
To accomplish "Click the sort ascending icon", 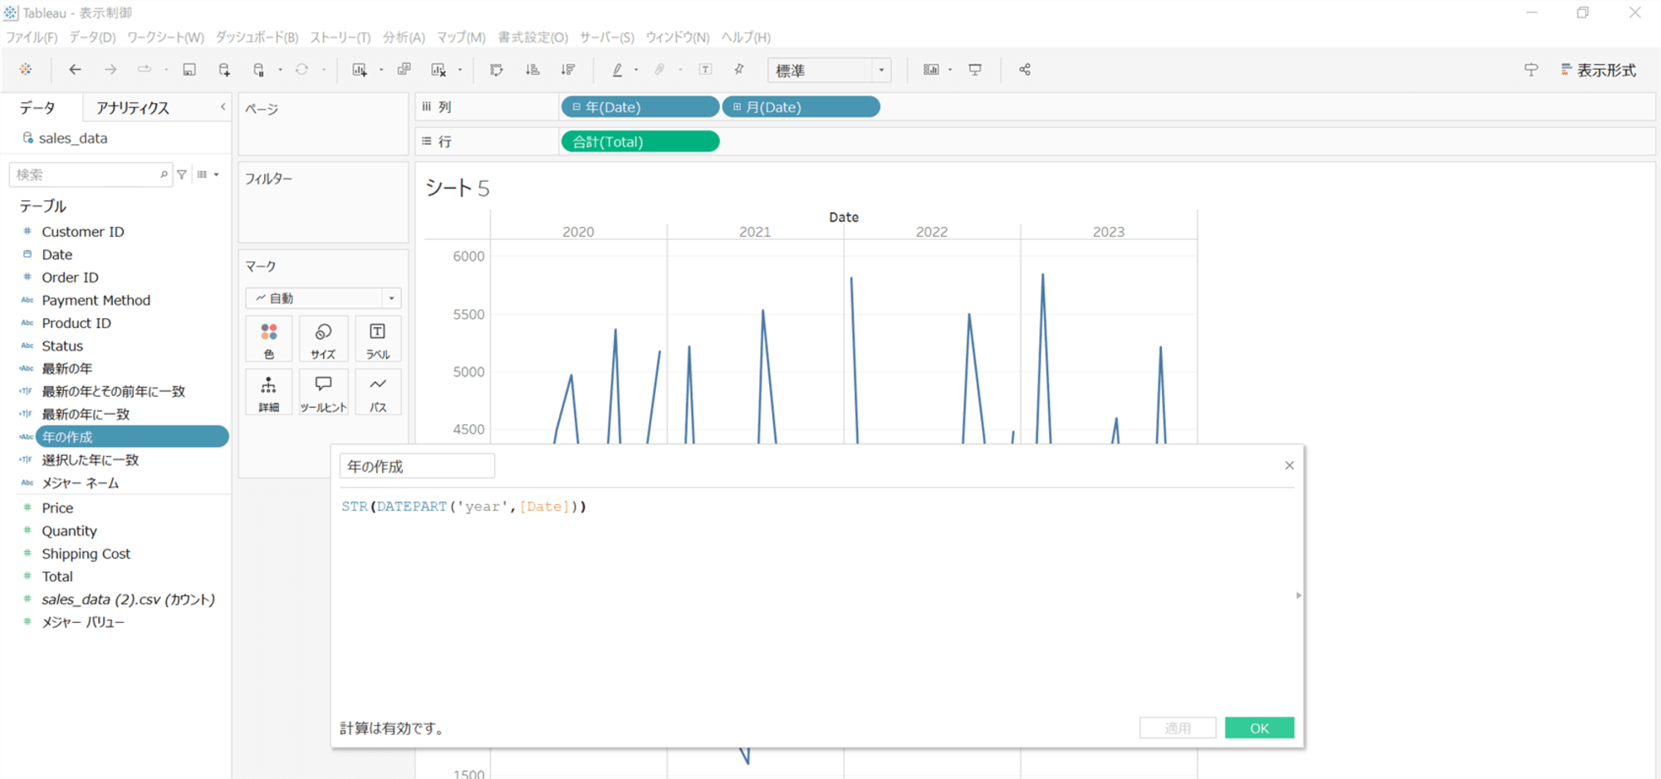I will (532, 70).
